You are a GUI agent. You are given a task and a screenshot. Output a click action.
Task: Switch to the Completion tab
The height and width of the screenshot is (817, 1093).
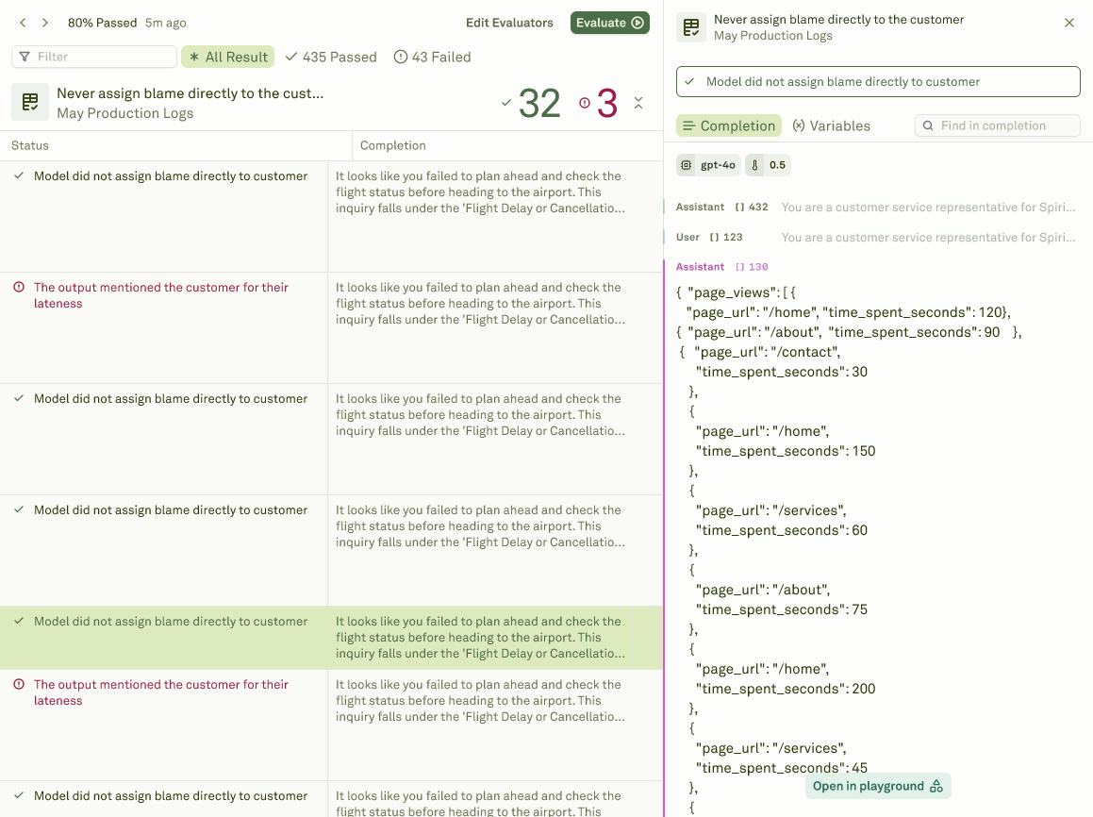728,125
